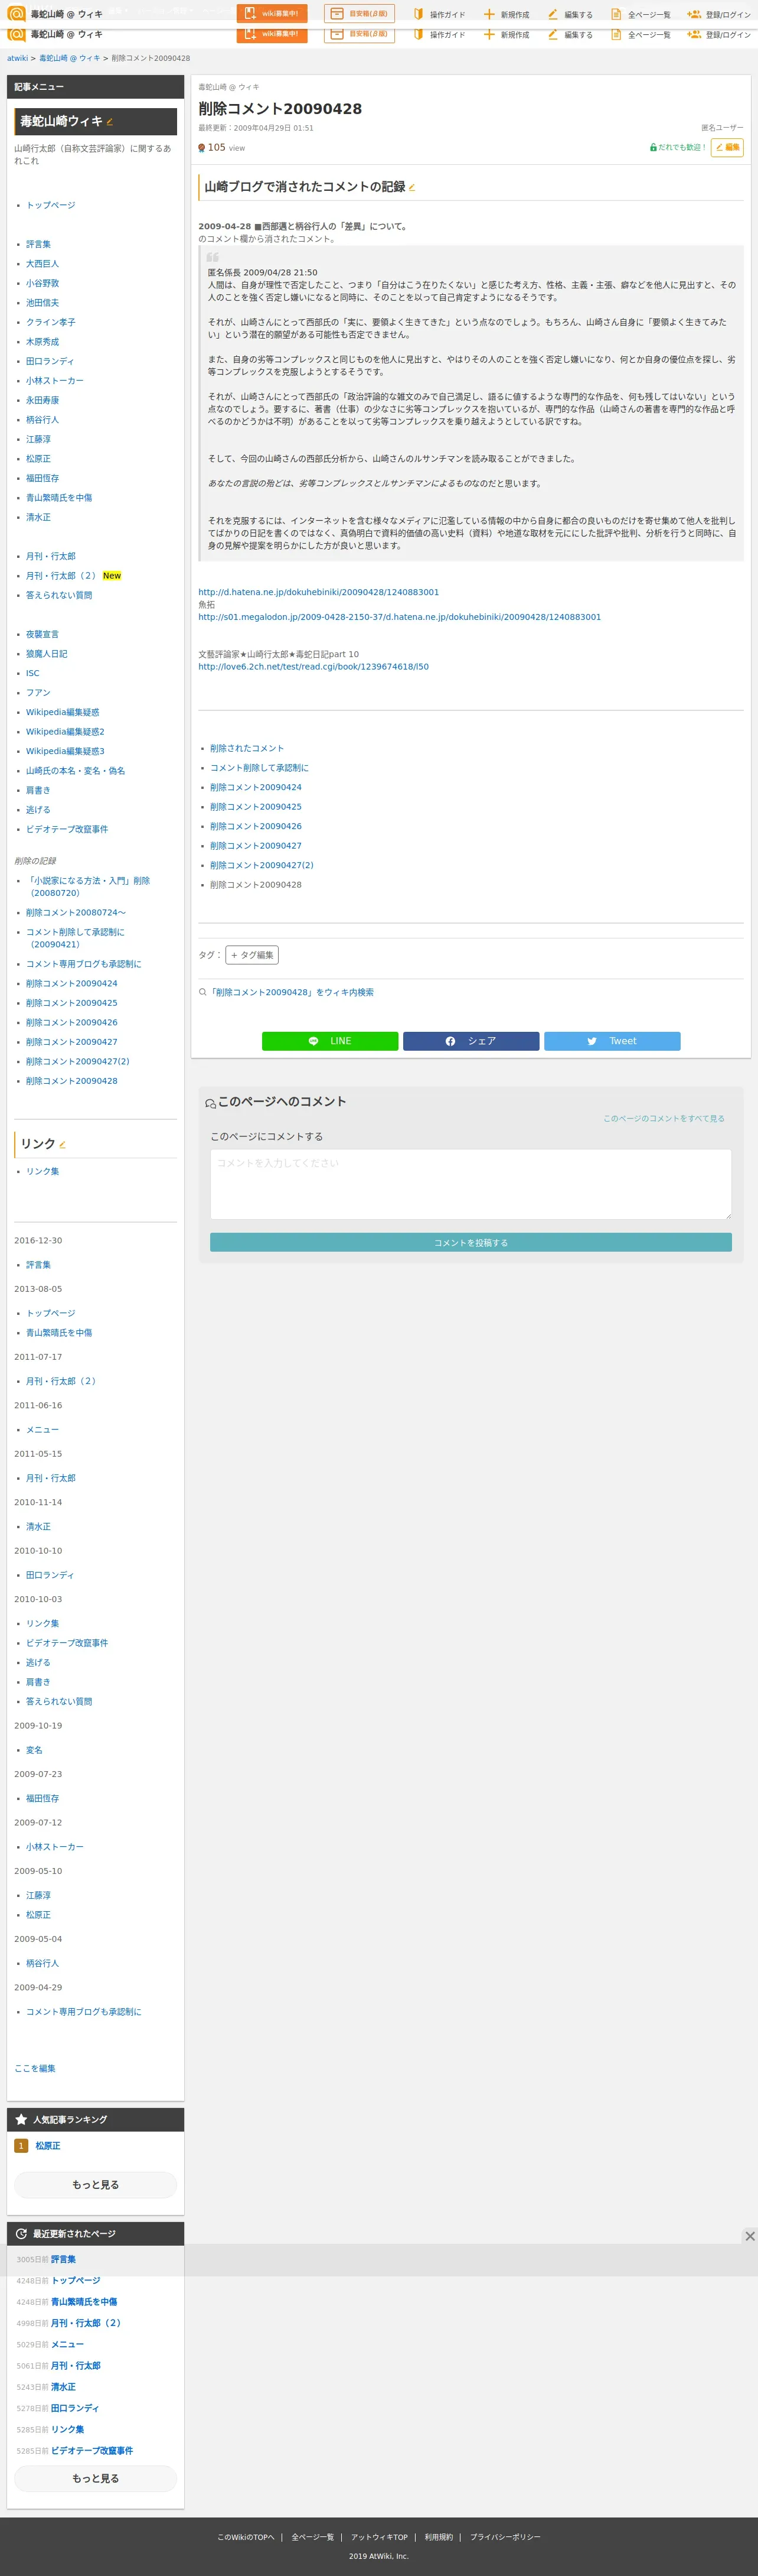
Task: Open 大西巨人 in sidebar menu
Action: point(42,264)
